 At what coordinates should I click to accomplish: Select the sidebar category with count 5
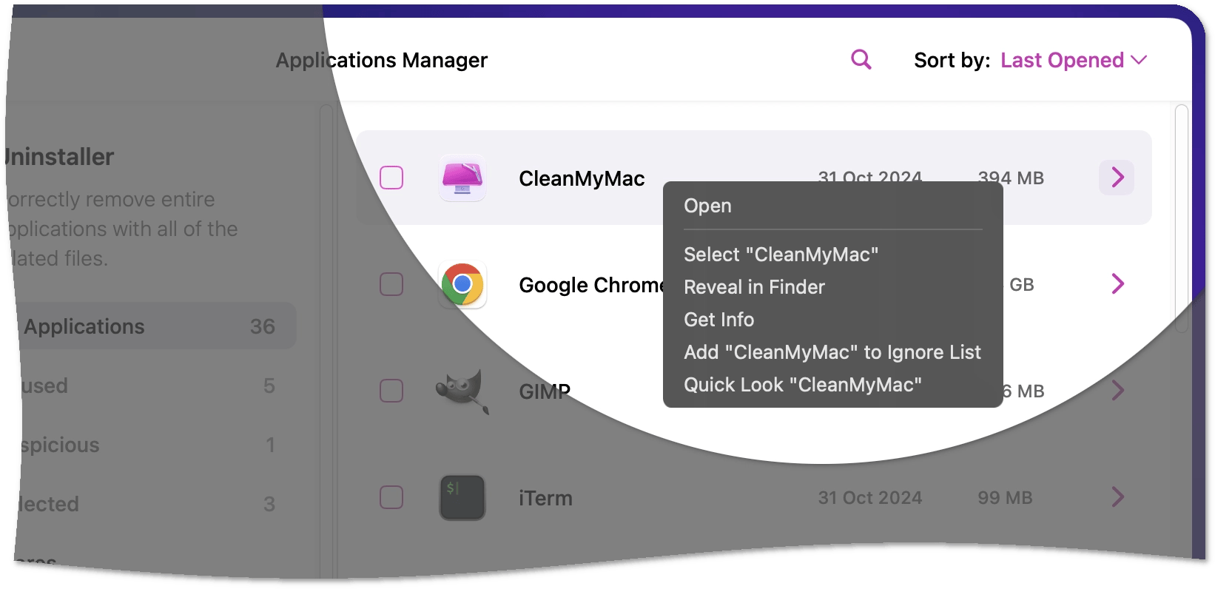155,386
